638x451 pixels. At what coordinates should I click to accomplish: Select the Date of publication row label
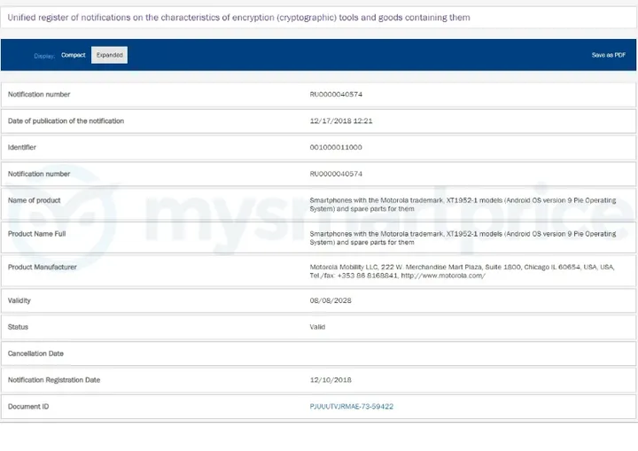coord(66,121)
